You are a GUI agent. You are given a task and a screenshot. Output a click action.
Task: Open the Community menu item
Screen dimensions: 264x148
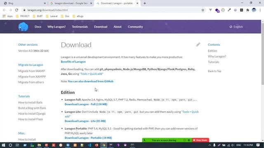[135, 27]
